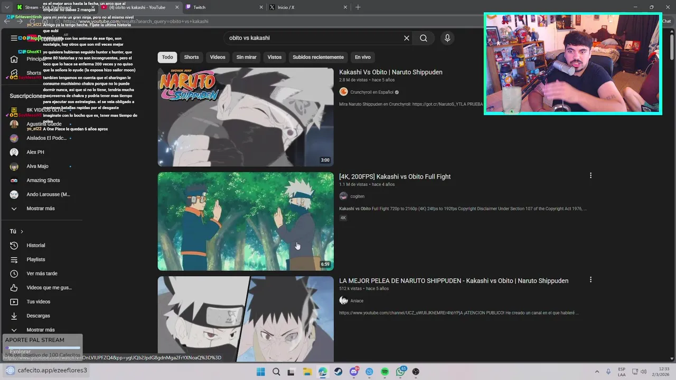Open Kakashi Vs Obito Naruto Shippuden title
The width and height of the screenshot is (676, 380).
click(x=391, y=72)
